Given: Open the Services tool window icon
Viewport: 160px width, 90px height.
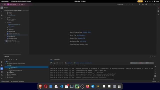Looking at the screenshot, I should pyautogui.click(x=2, y=68).
